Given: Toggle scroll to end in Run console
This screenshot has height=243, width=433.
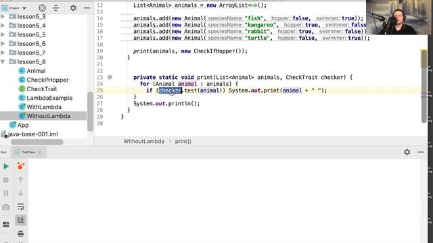Looking at the screenshot, I should click(21, 220).
